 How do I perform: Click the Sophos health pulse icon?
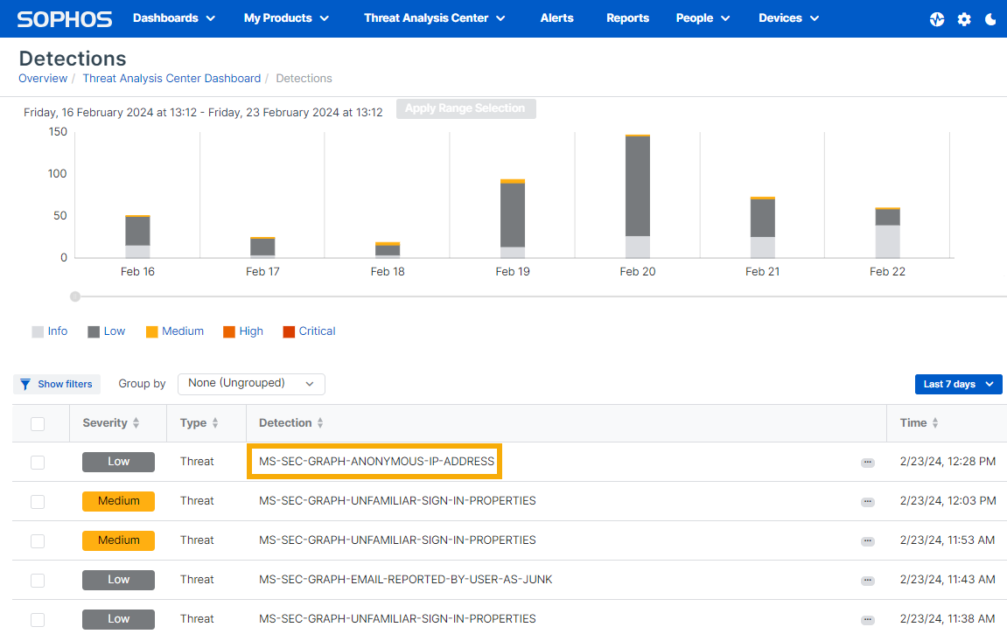937,19
